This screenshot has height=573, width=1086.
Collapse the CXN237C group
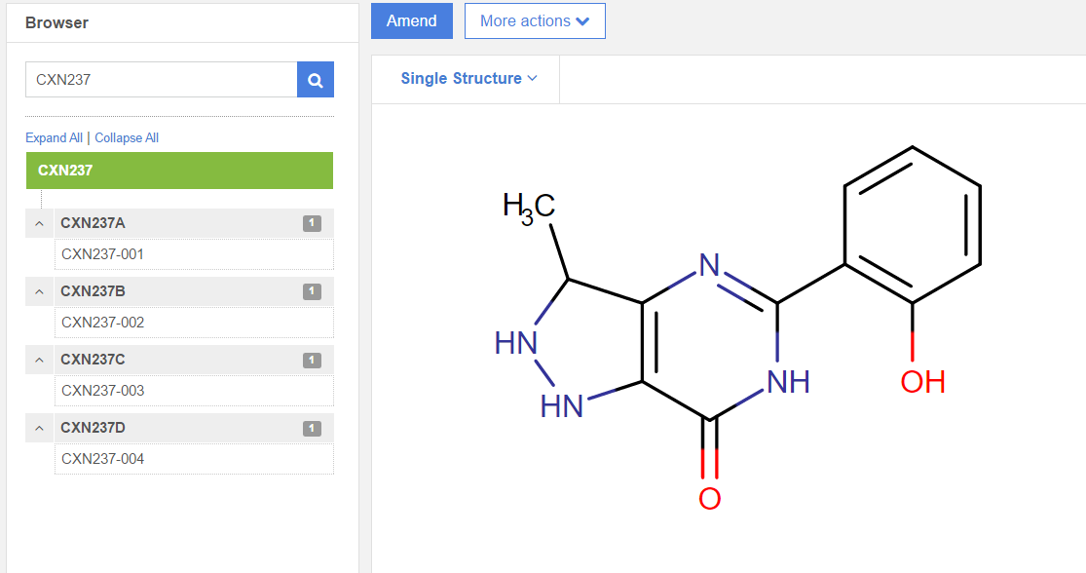39,360
